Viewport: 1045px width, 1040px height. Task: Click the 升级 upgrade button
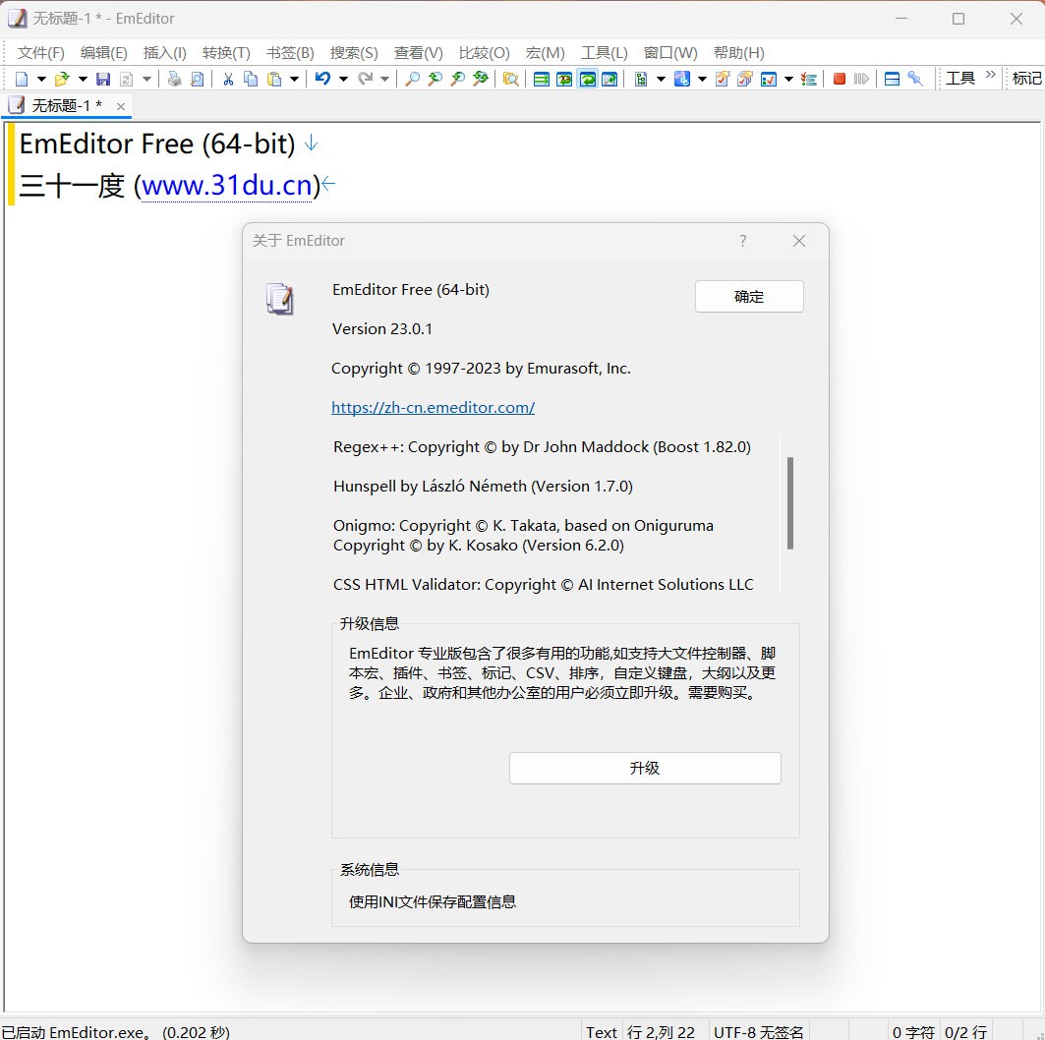click(645, 768)
